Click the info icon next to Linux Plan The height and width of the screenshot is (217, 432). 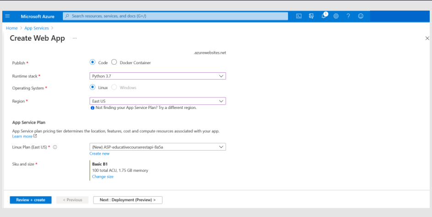tap(55, 147)
